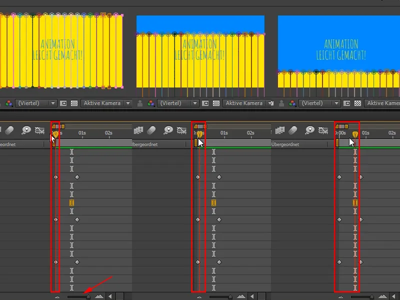400x300 pixels.
Task: Enable motion blur switch in left timeline
Action: pos(9,130)
